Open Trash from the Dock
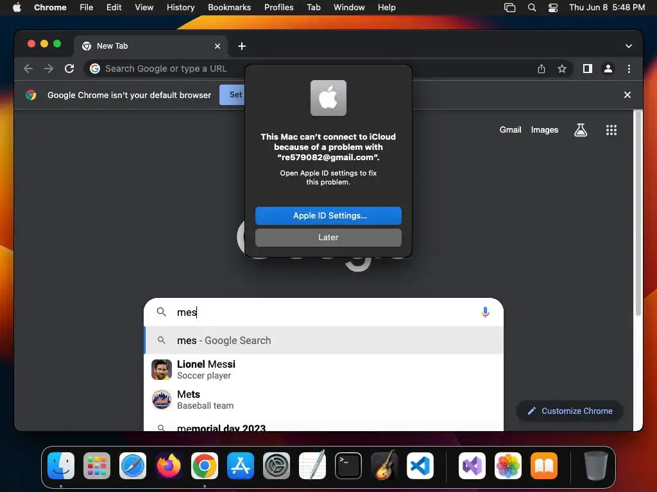This screenshot has width=657, height=492. tap(595, 466)
